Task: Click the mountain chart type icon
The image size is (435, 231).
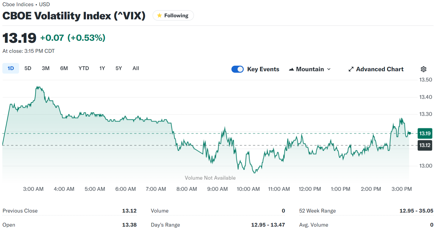Action: [291, 69]
